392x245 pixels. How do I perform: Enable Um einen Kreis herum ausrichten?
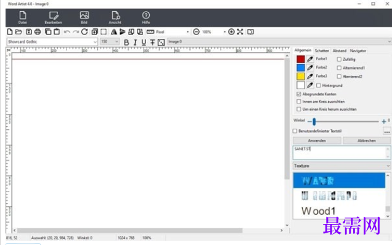point(299,109)
